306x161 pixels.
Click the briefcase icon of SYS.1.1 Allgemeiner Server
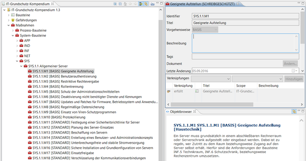pyautogui.click(x=26, y=66)
